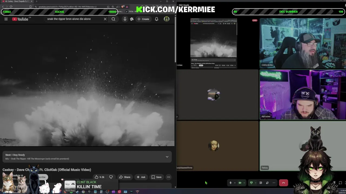Image resolution: width=346 pixels, height=194 pixels.
Task: Open a new browser tab with plus
Action: pyautogui.click(x=36, y=1)
